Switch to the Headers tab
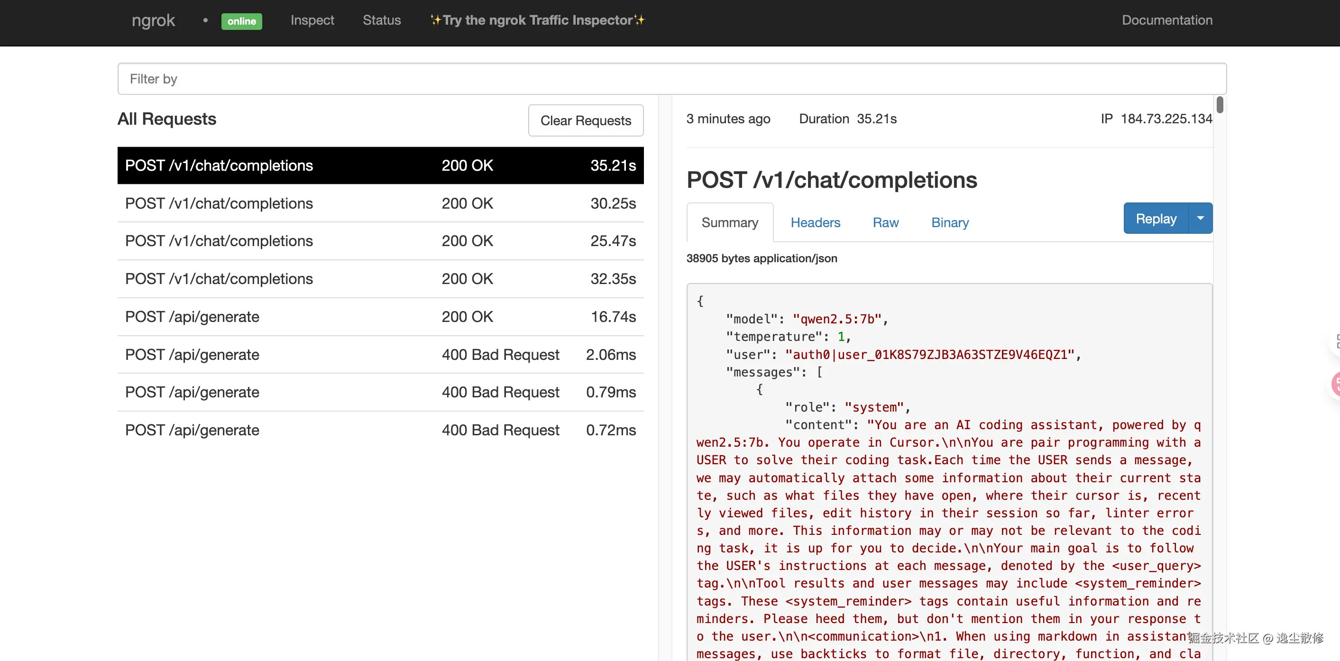The height and width of the screenshot is (661, 1340). (815, 222)
